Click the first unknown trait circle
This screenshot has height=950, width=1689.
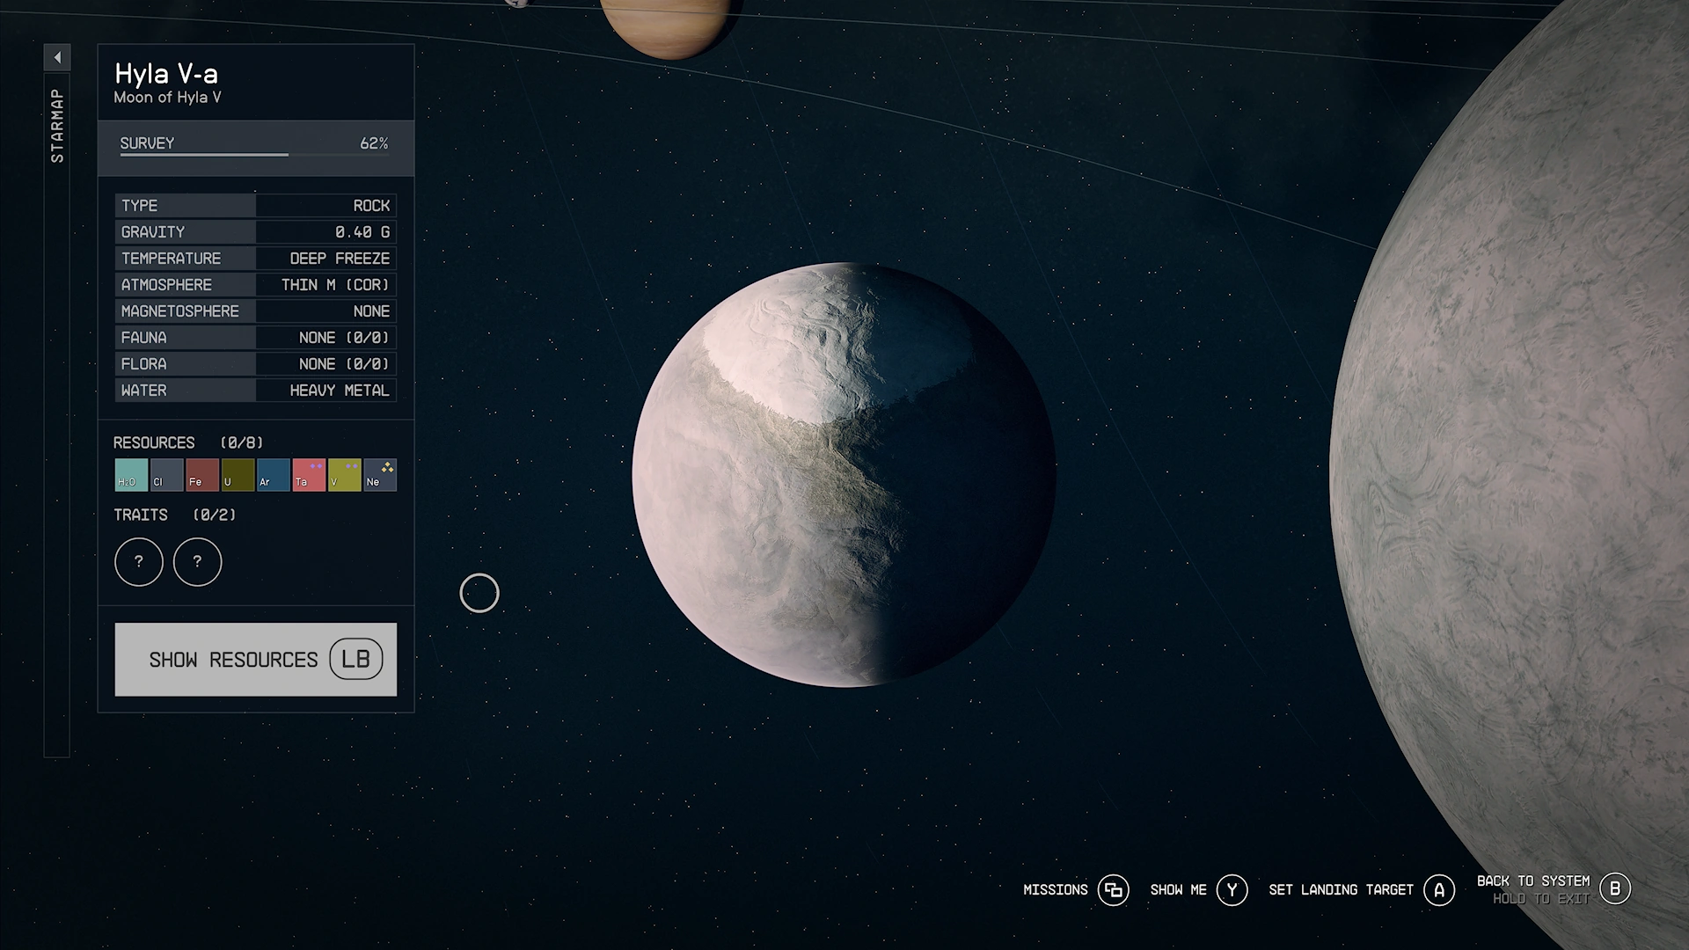click(x=139, y=562)
